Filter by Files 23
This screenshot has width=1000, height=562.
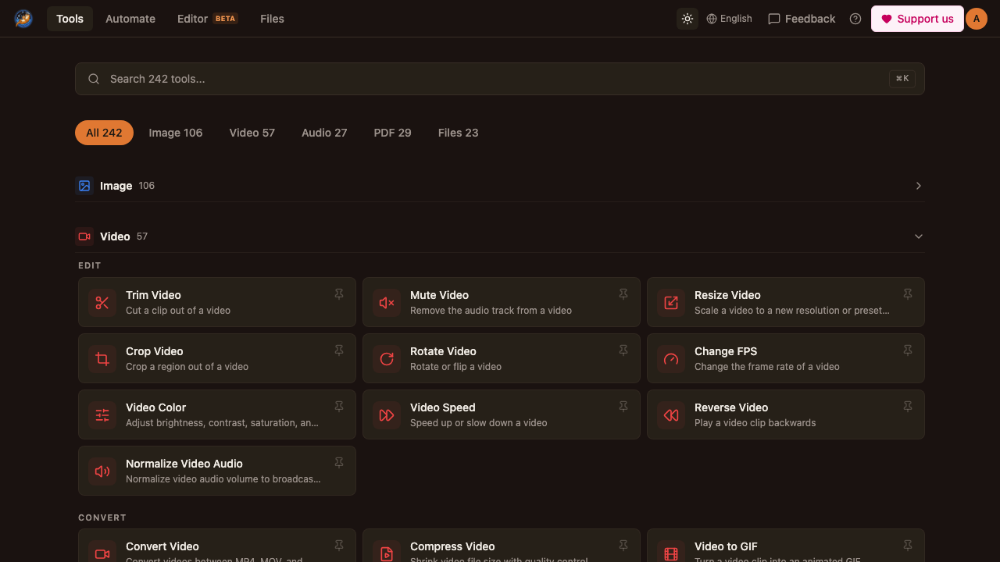[x=459, y=133]
